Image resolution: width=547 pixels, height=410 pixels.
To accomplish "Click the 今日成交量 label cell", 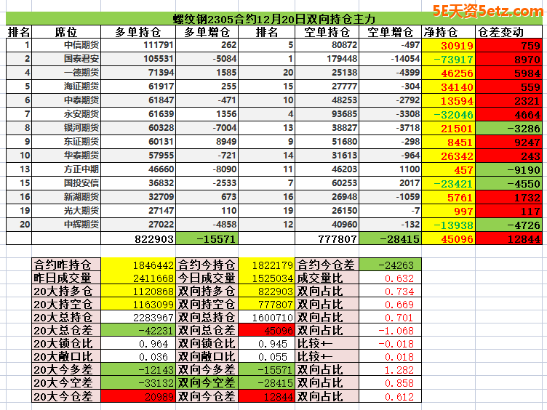I will tap(207, 278).
